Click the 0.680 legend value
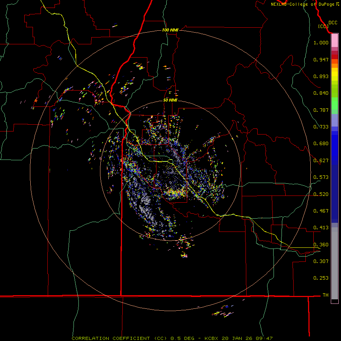This screenshot has height=341, width=341. 321,144
